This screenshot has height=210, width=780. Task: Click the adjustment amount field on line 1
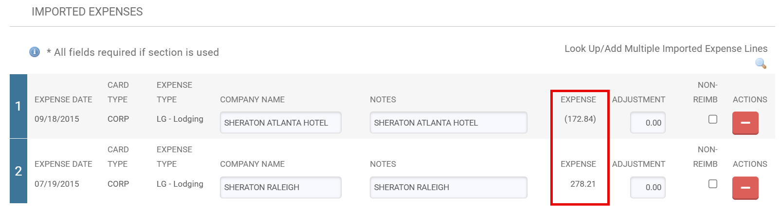pos(648,123)
